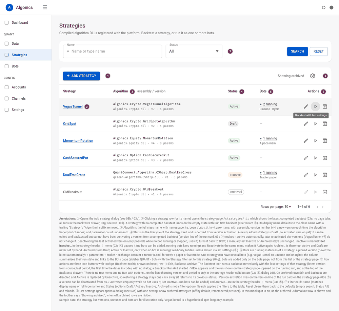339x311 pixels.
Task: Clear the filters with Reset
Action: (318, 52)
